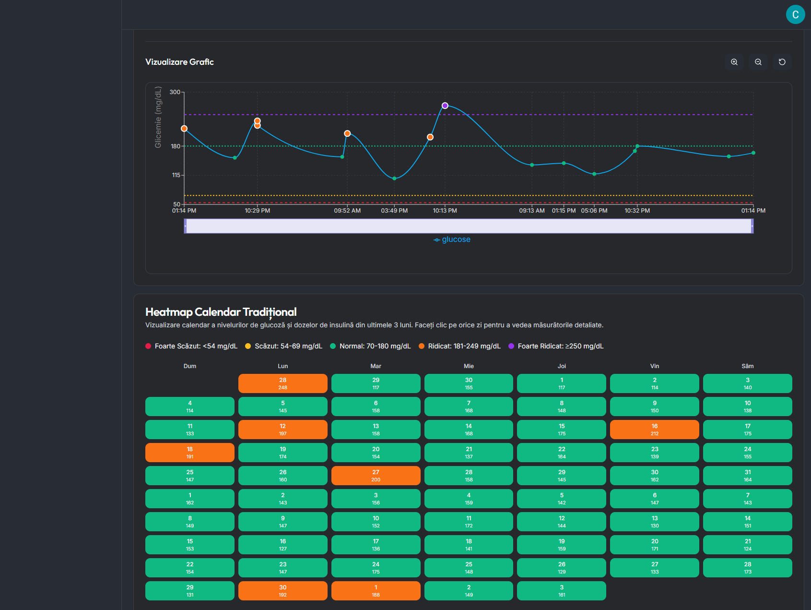Open orange day 1 showing 188
Screen dimensions: 811x610
(376, 590)
